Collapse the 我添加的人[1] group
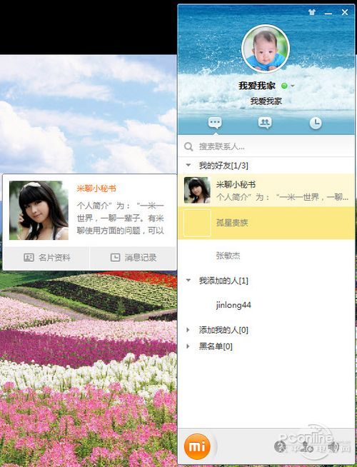 click(x=188, y=280)
